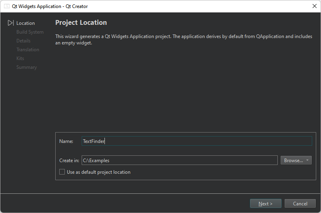Click Browse to choose project folder

click(293, 161)
